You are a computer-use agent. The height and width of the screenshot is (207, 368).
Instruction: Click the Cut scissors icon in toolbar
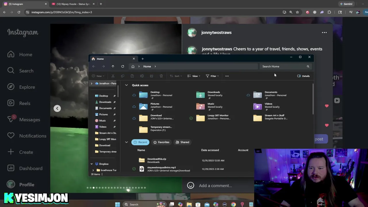(113, 76)
